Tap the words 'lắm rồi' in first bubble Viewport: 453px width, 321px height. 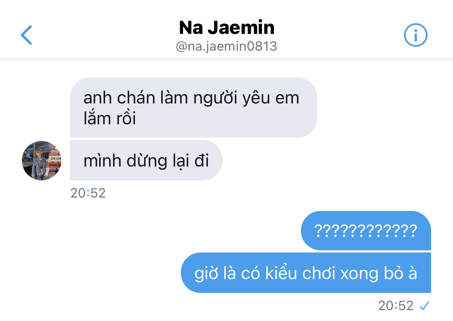coord(110,118)
